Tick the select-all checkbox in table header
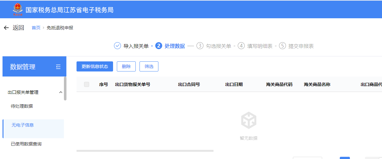Image resolution: width=382 pixels, height=159 pixels. coord(87,84)
